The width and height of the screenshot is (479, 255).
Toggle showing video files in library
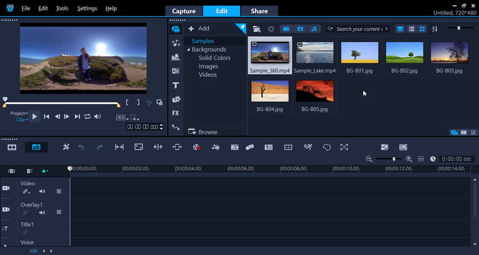286,29
